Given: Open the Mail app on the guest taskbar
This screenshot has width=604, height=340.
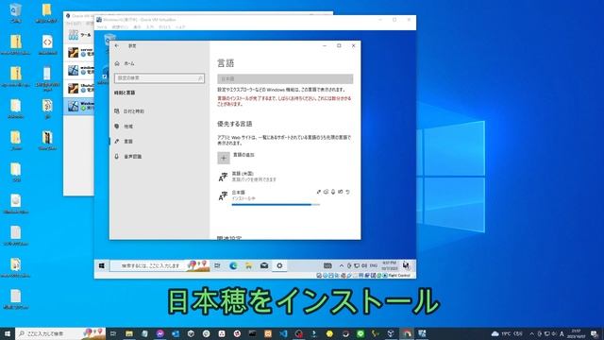Looking at the screenshot, I should point(264,265).
